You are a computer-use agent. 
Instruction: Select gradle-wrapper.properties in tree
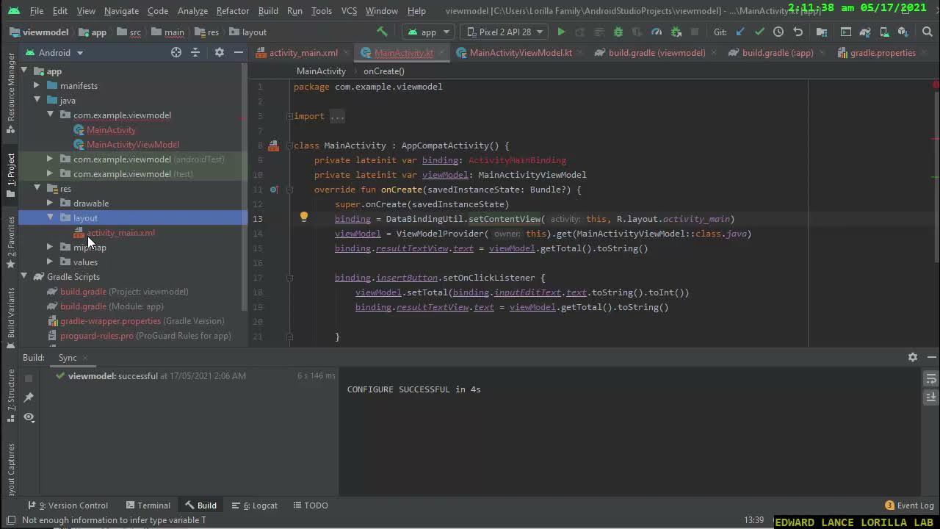coord(110,321)
